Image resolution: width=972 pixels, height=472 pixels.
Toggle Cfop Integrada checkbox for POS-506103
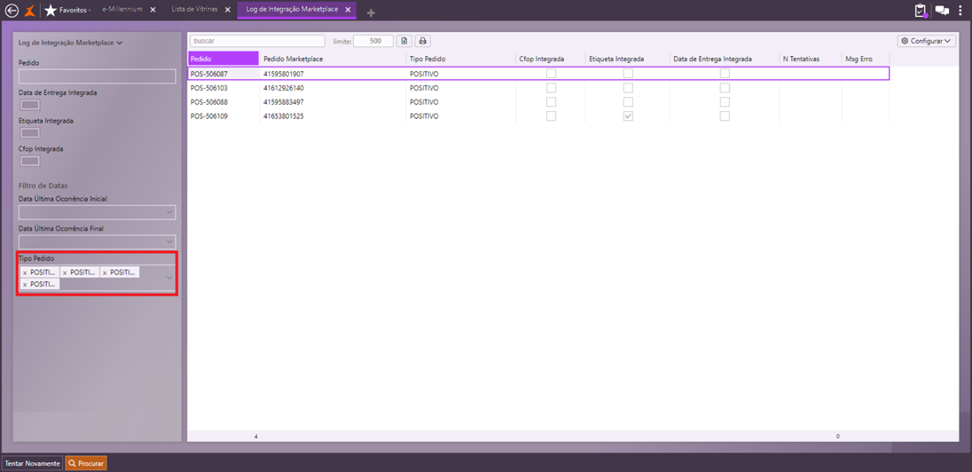551,87
